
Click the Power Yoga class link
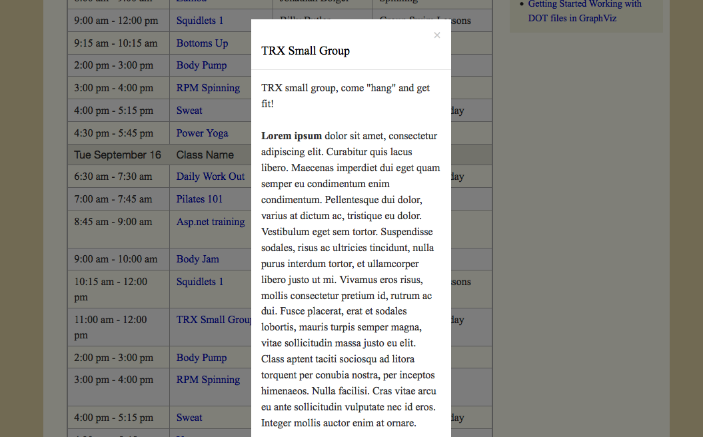[202, 133]
